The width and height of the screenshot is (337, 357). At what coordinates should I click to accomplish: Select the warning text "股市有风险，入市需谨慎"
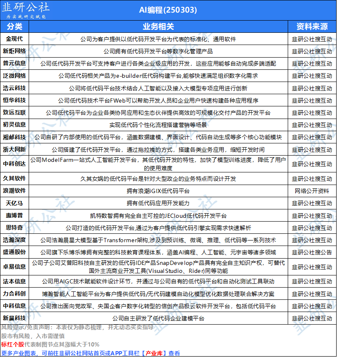coord(33,336)
